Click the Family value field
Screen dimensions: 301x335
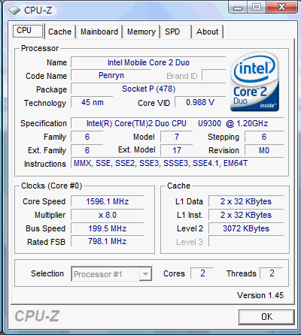(x=87, y=137)
